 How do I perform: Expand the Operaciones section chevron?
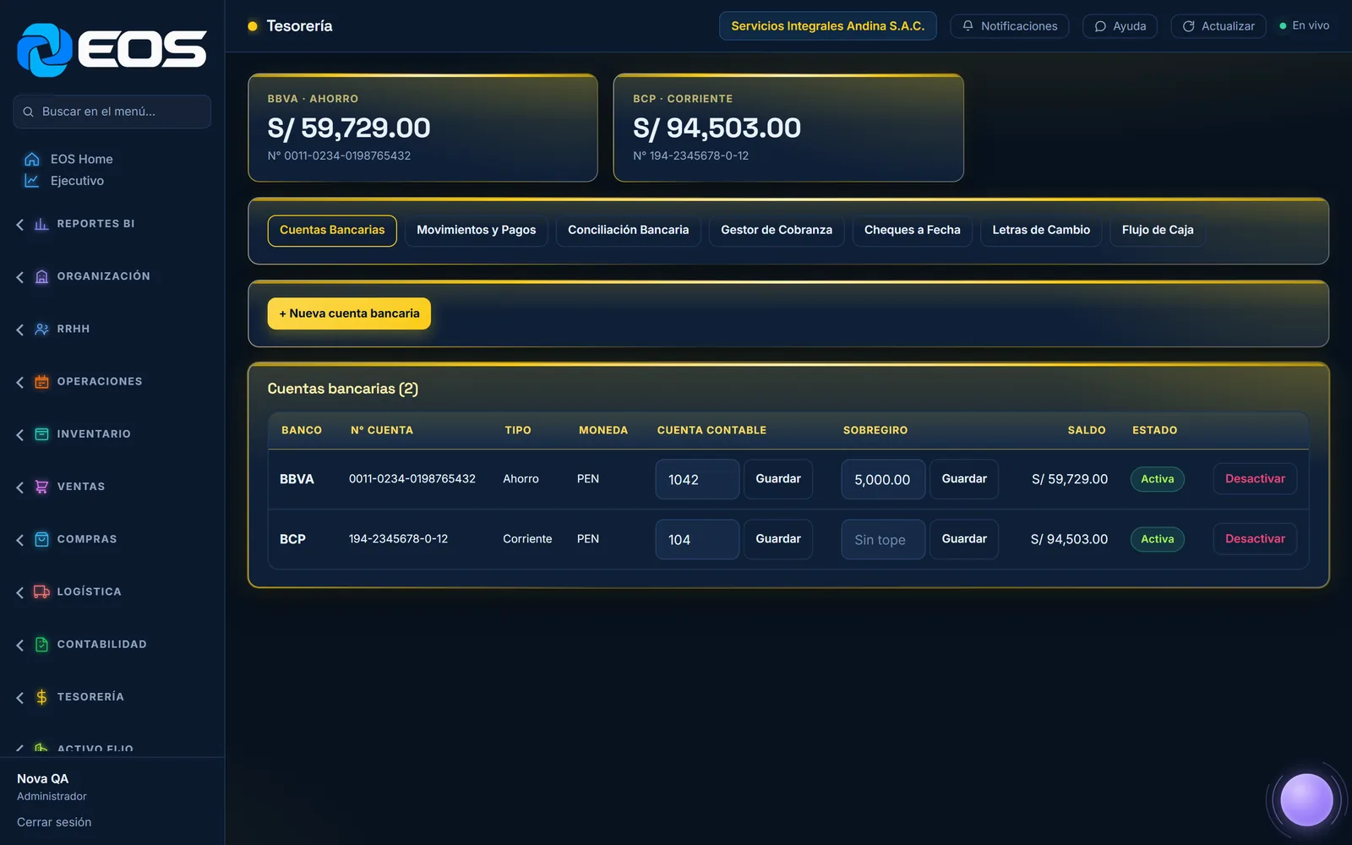(x=20, y=383)
